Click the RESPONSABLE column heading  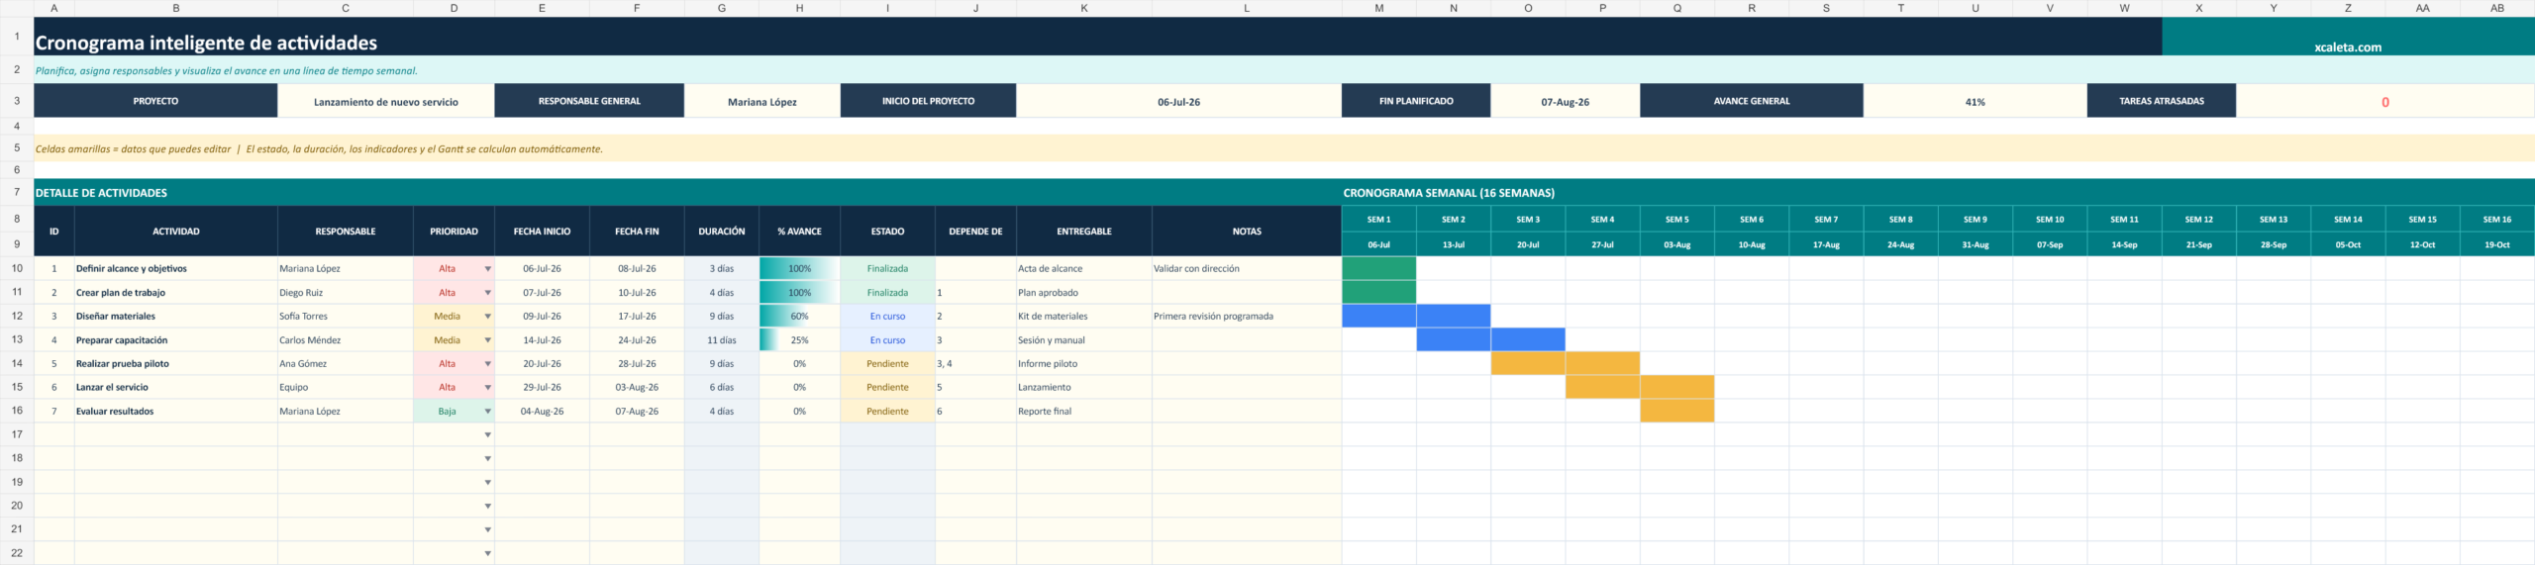click(x=346, y=231)
